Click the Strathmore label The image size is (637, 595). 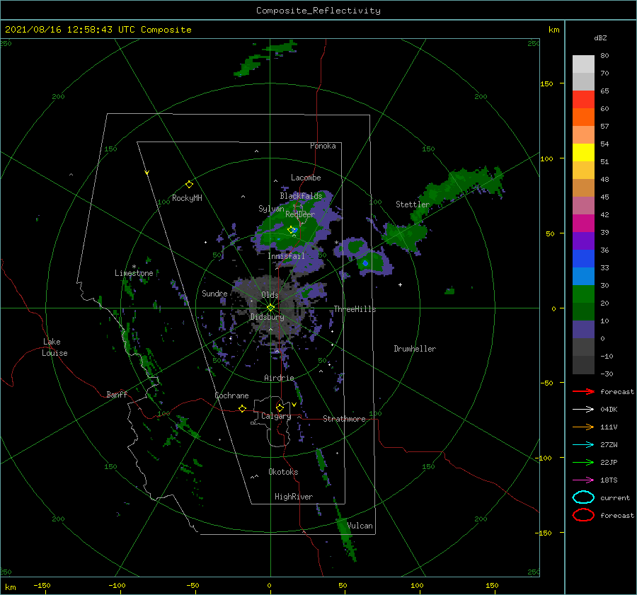pos(344,419)
